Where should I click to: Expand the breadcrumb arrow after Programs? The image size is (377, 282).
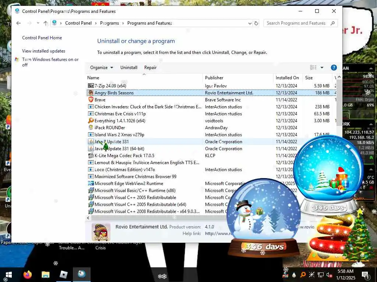[x=123, y=23]
